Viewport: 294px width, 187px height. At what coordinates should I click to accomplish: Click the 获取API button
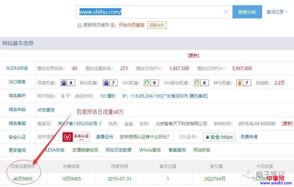point(157,25)
